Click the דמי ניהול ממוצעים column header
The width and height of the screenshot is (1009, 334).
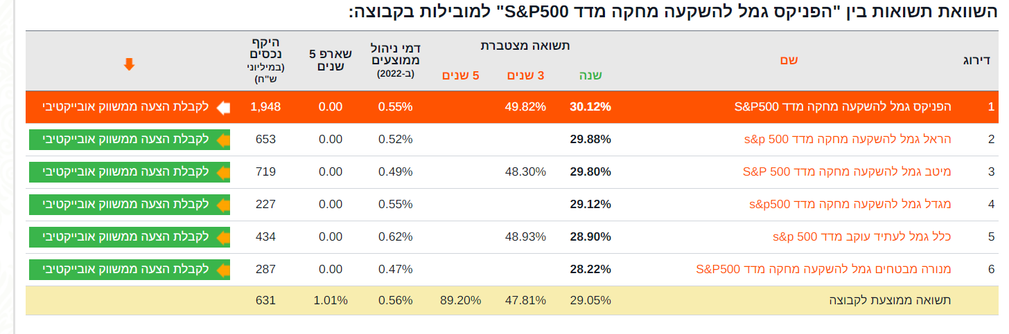coord(396,59)
